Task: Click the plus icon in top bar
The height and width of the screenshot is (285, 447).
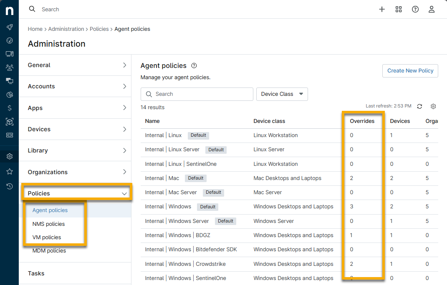Action: [x=381, y=9]
